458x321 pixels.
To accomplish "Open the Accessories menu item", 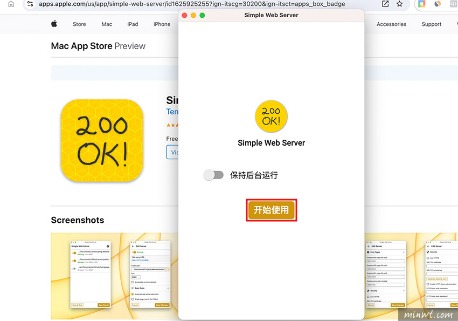I will [391, 24].
